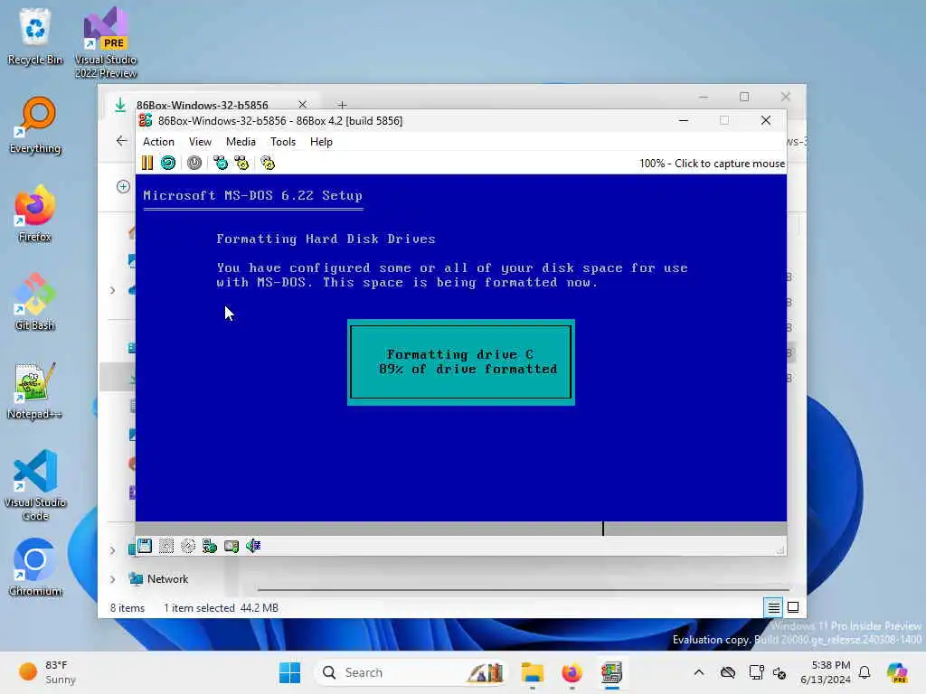The width and height of the screenshot is (926, 694).
Task: Open the Action menu
Action: [158, 142]
